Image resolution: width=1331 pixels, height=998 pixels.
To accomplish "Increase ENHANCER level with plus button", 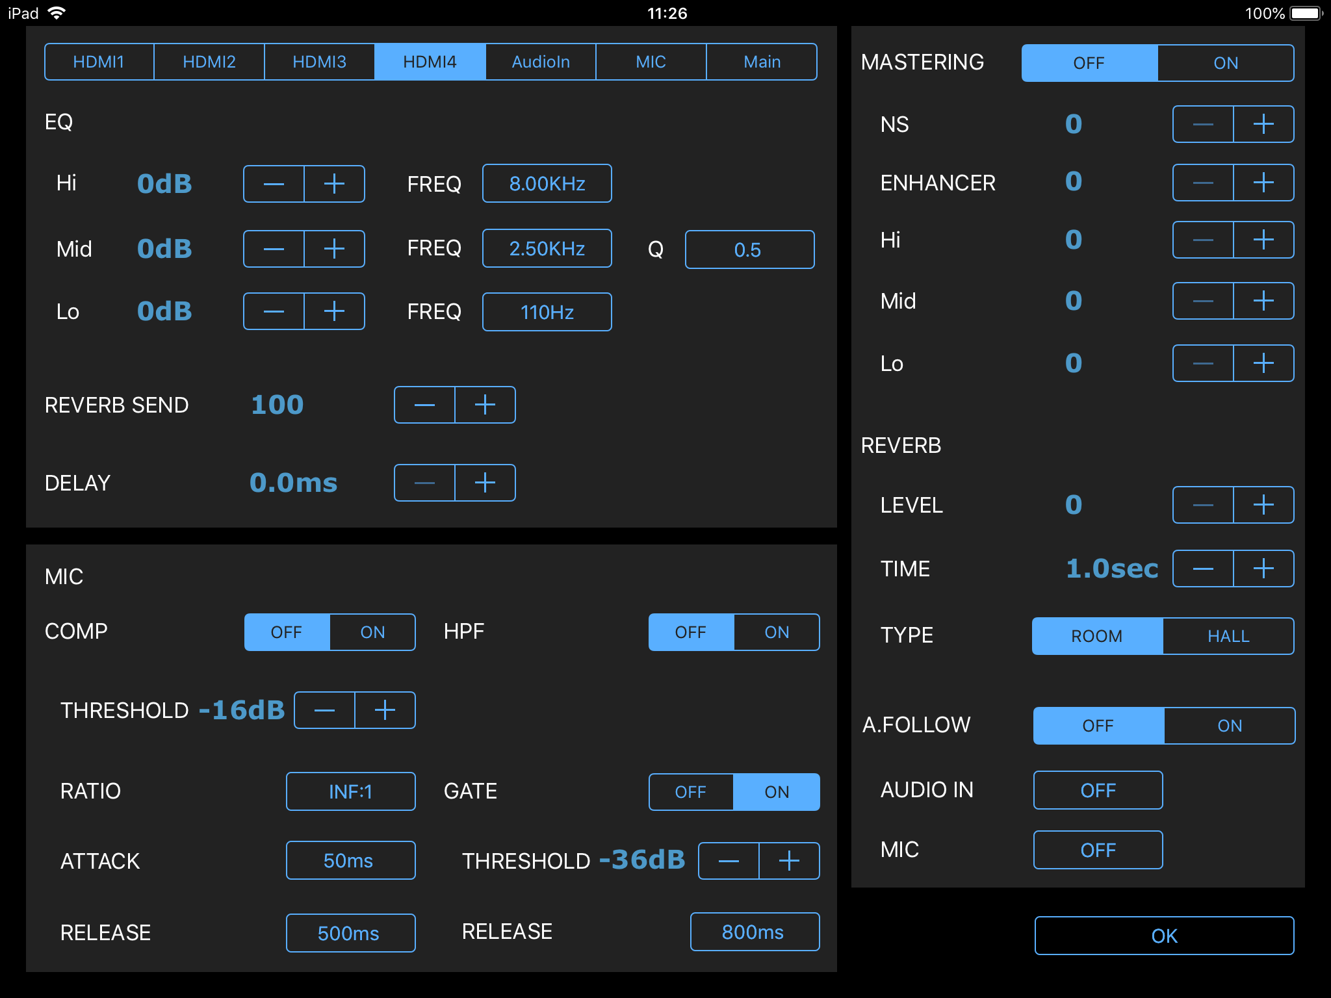I will (1263, 183).
